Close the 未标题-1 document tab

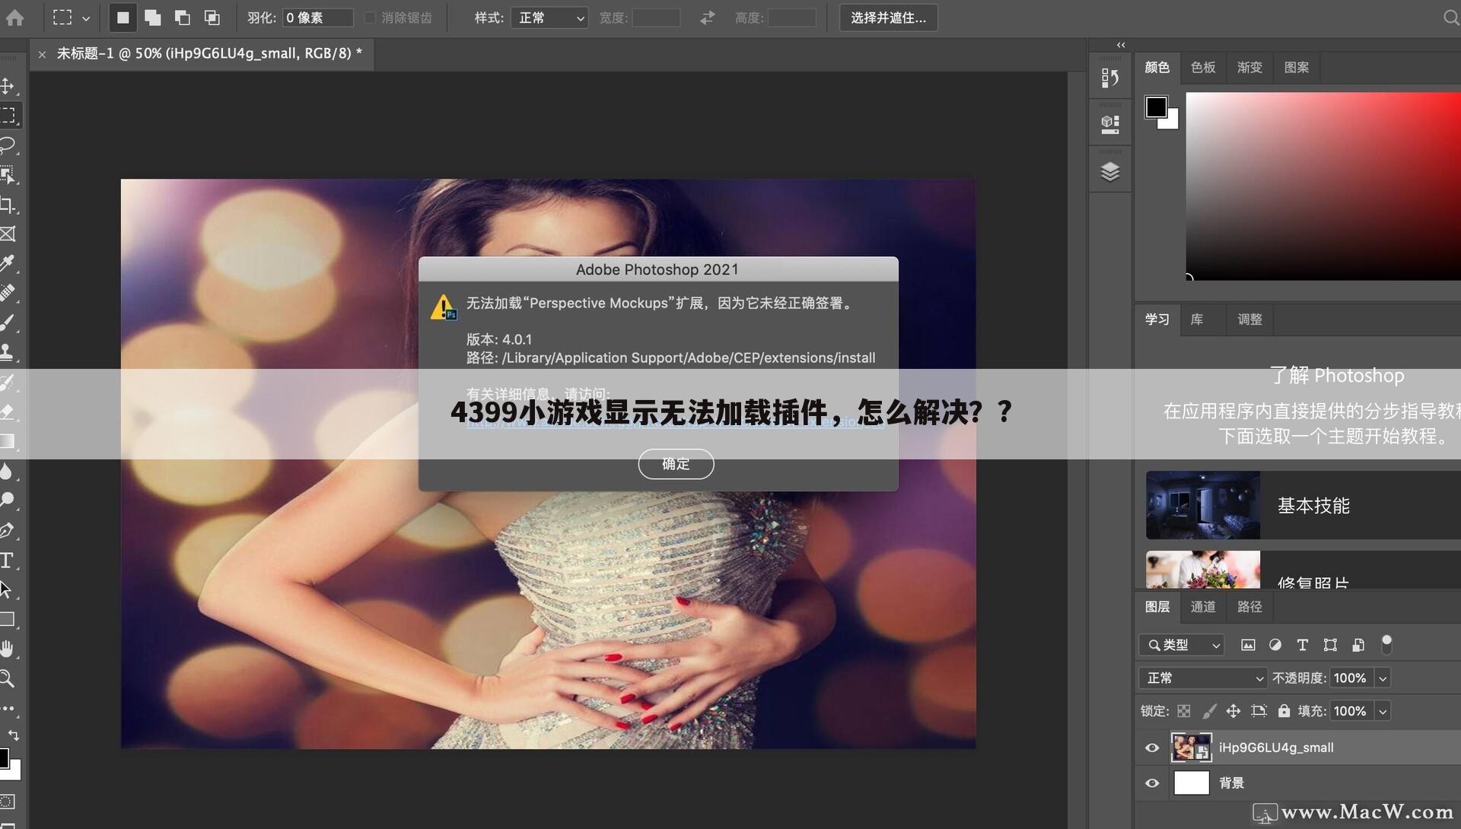[42, 54]
